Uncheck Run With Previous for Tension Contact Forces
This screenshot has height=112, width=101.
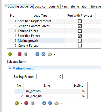tap(80, 26)
